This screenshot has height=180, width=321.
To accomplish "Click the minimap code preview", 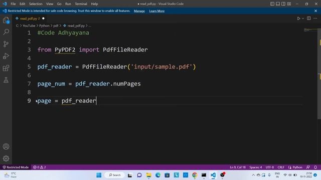I will 310,30.
